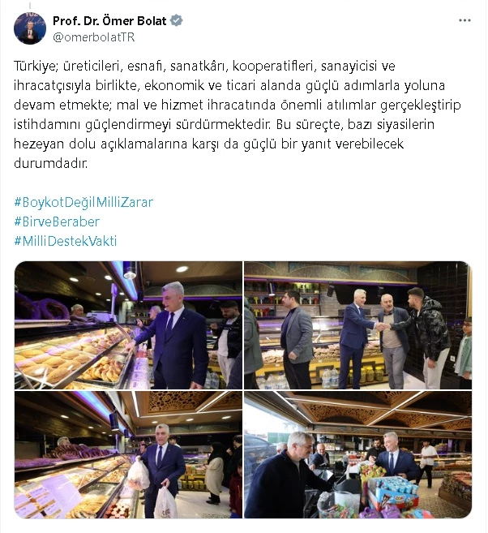Screen dimensions: 488x533
Task: Enlarge the photo of man carrying shopping bags
Action: [128, 455]
